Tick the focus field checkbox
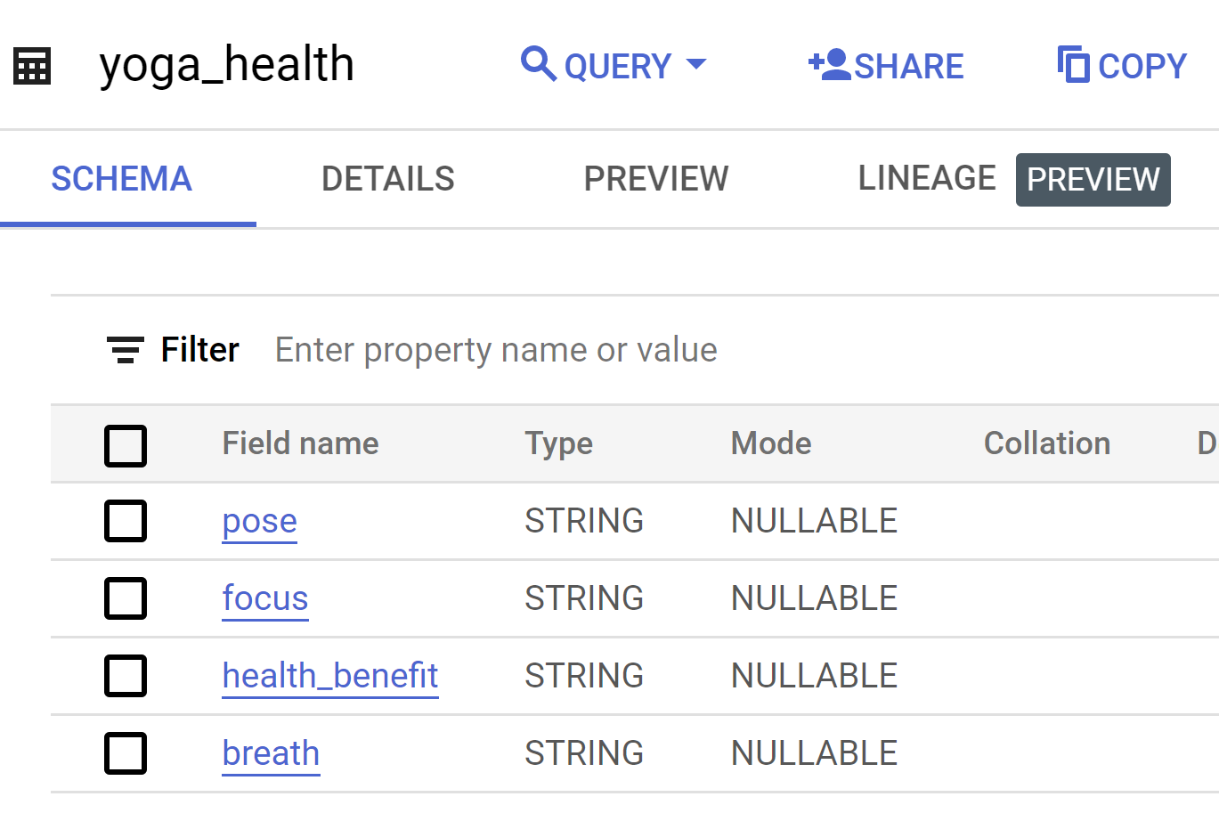This screenshot has width=1219, height=813. point(126,598)
